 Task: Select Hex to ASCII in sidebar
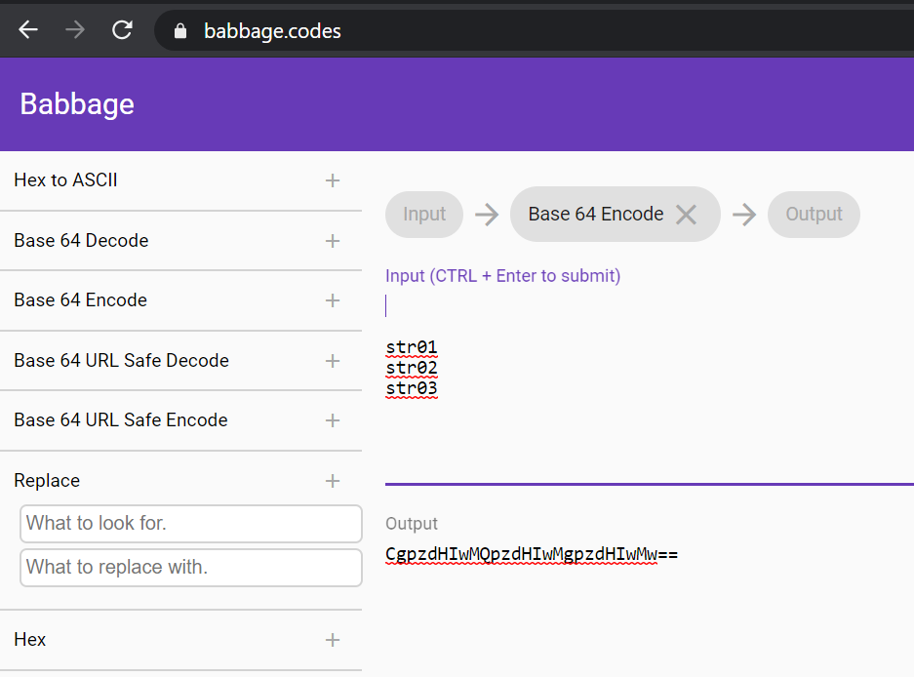[x=66, y=180]
